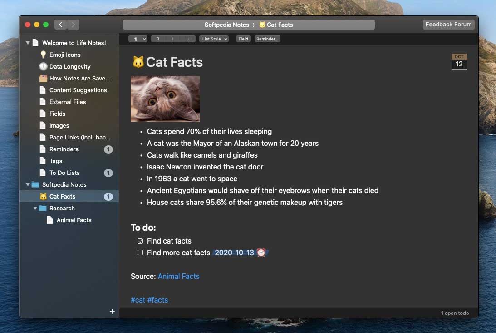This screenshot has width=496, height=333.
Task: Click the light bulb icon beside Emoji Icons
Action: tap(43, 55)
